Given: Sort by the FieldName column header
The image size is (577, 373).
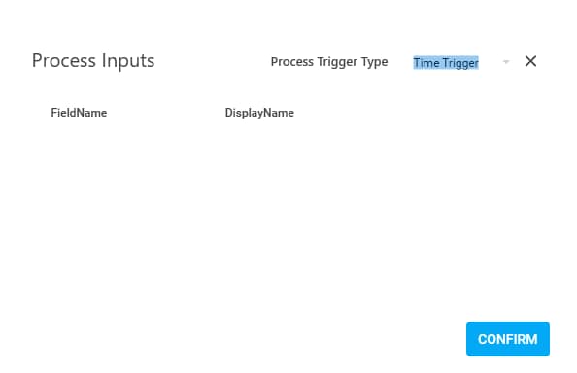Looking at the screenshot, I should coord(79,113).
